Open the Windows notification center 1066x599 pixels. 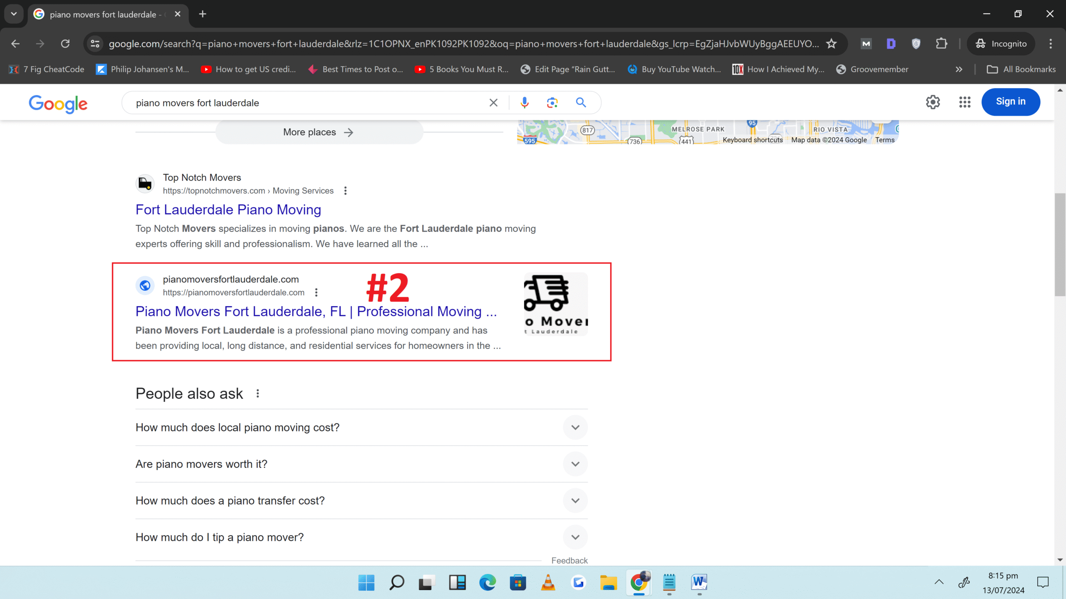pyautogui.click(x=1043, y=582)
